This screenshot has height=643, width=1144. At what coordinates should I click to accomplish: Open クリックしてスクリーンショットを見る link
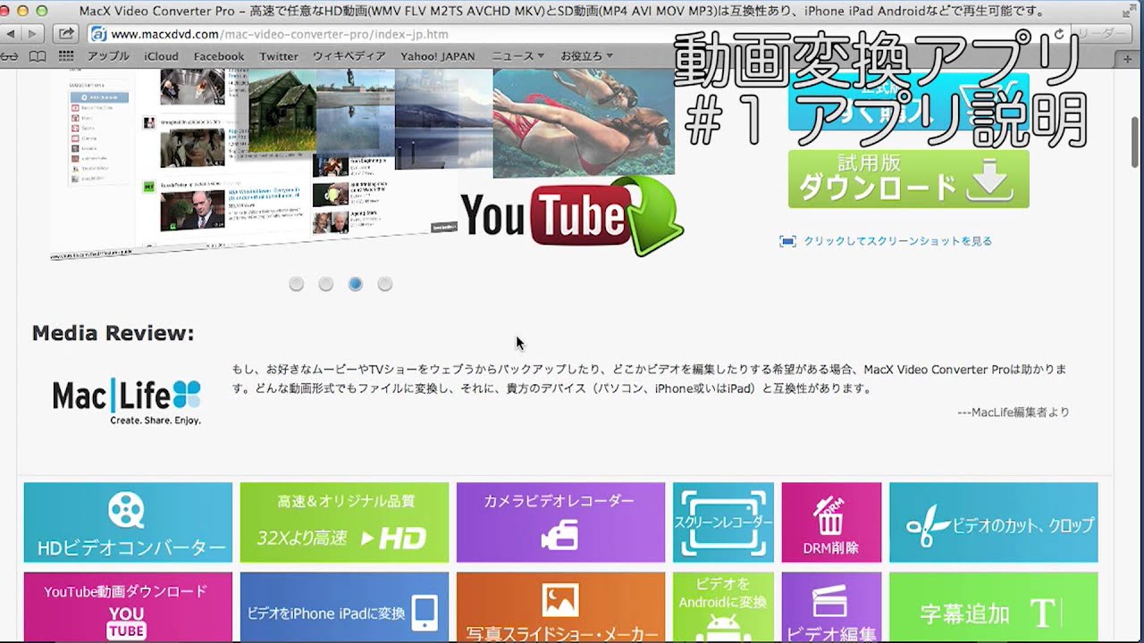[897, 241]
